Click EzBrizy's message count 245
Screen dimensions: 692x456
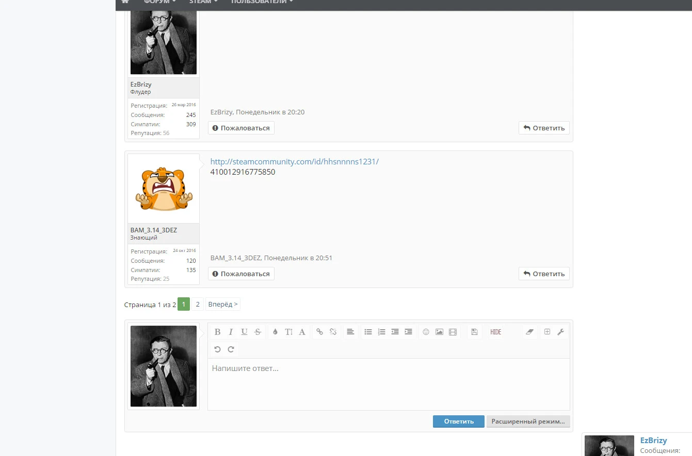[191, 115]
